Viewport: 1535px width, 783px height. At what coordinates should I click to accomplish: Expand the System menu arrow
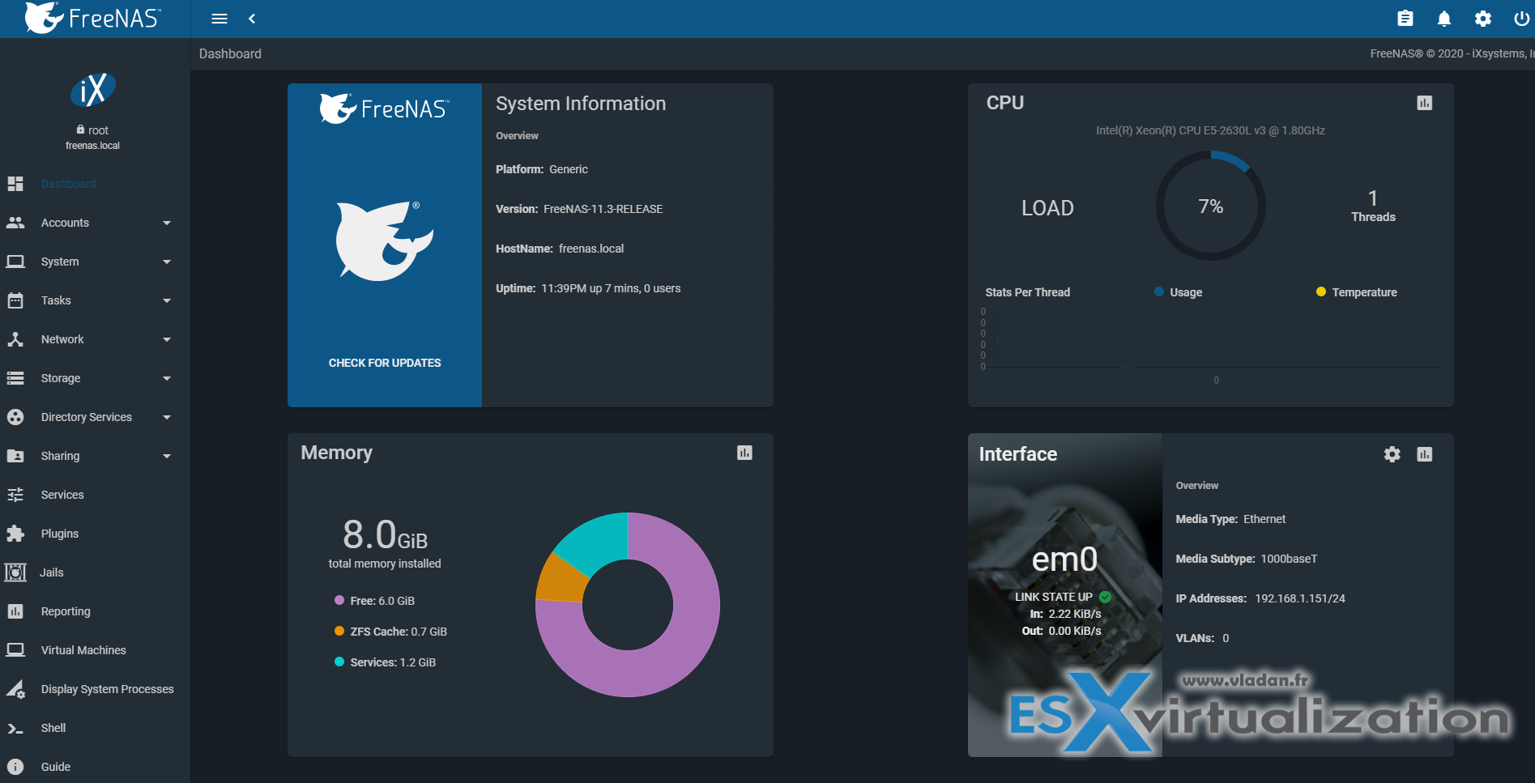click(167, 262)
